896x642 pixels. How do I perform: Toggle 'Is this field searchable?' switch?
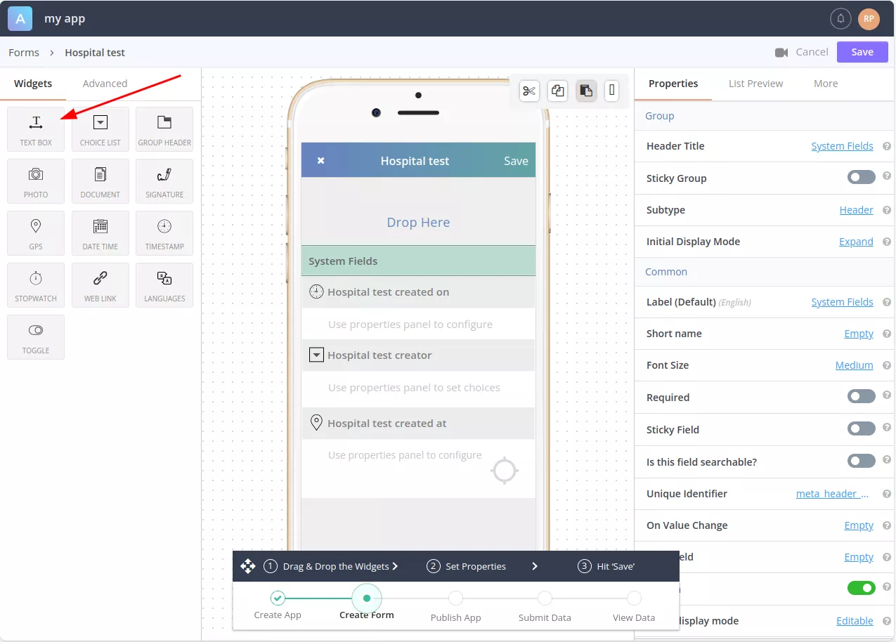[x=861, y=461]
